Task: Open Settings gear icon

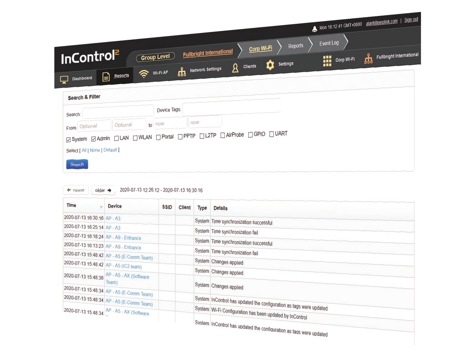Action: (270, 65)
